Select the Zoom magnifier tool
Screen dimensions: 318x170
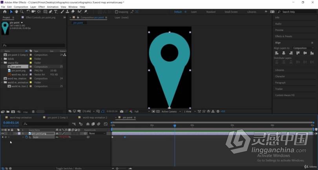(22, 12)
